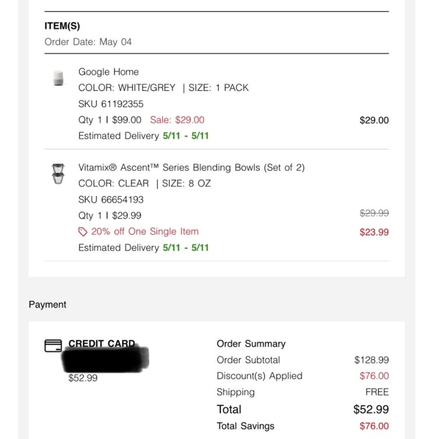Open the Vitamix Ascent Series Blending Bowls title

click(x=191, y=167)
